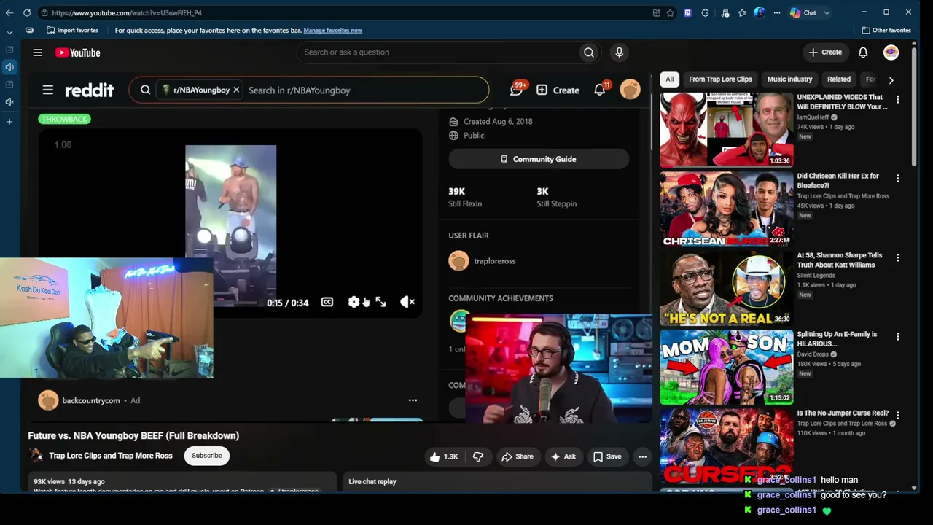933x525 pixels.
Task: Open browser extensions puzzle icon
Action: (x=706, y=12)
